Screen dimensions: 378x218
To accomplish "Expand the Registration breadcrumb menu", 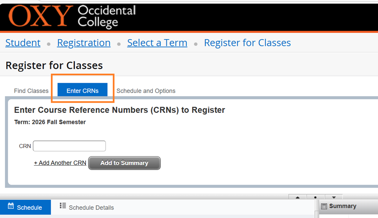I will [83, 42].
